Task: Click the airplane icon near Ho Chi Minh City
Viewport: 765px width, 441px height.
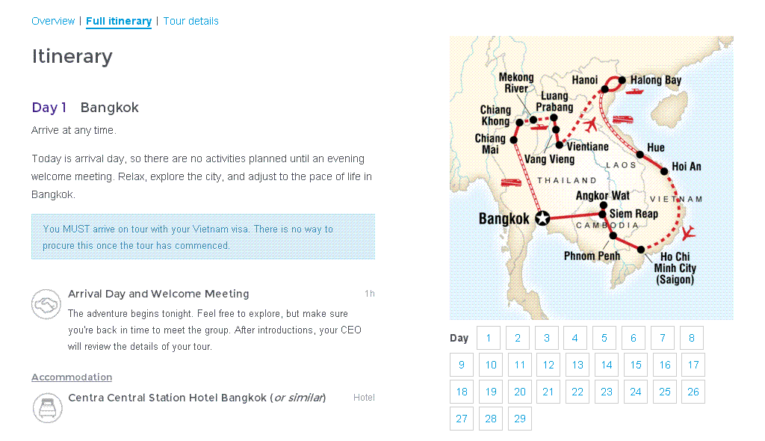Action: (x=688, y=233)
